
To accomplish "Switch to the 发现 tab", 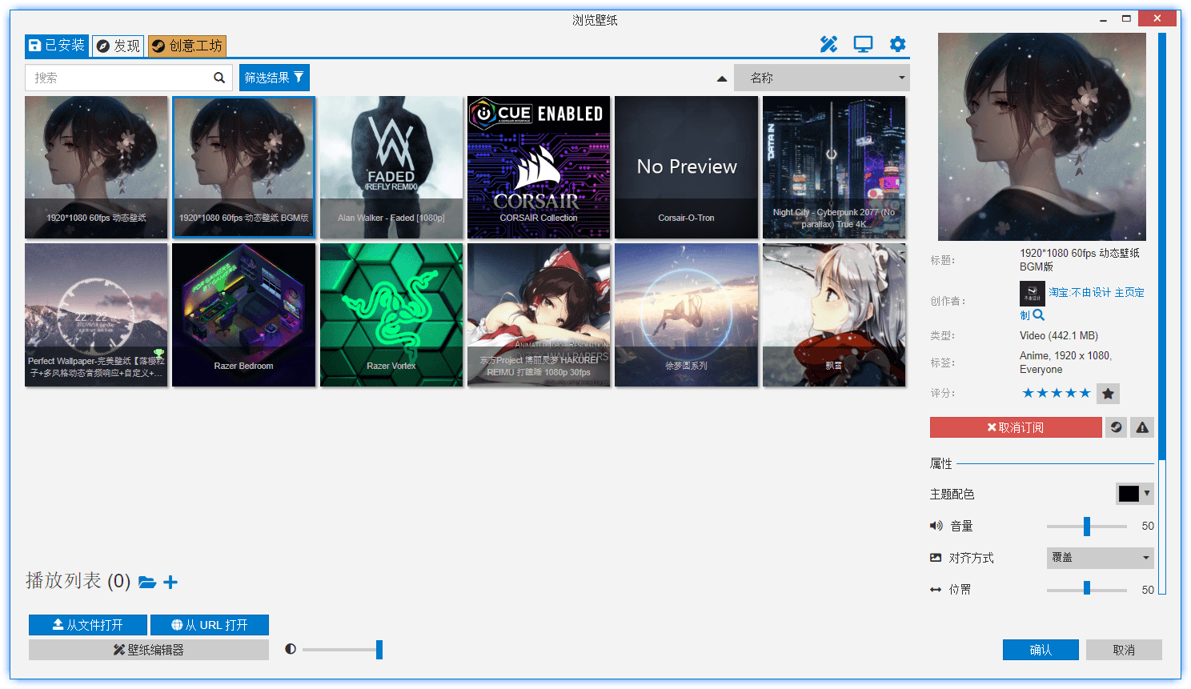I will [x=118, y=46].
